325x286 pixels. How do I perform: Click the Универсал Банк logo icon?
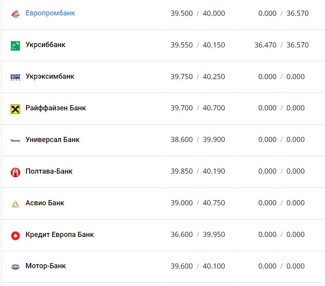click(x=15, y=140)
